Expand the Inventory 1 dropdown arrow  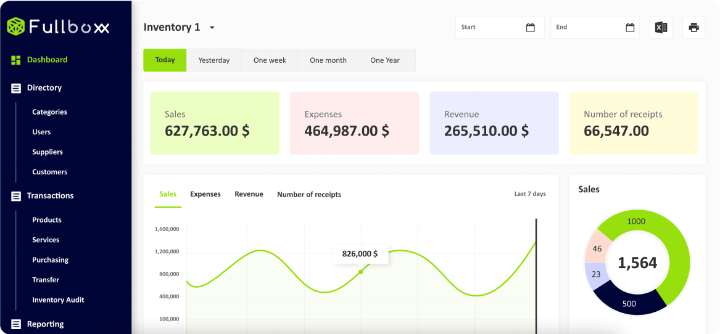pos(212,28)
